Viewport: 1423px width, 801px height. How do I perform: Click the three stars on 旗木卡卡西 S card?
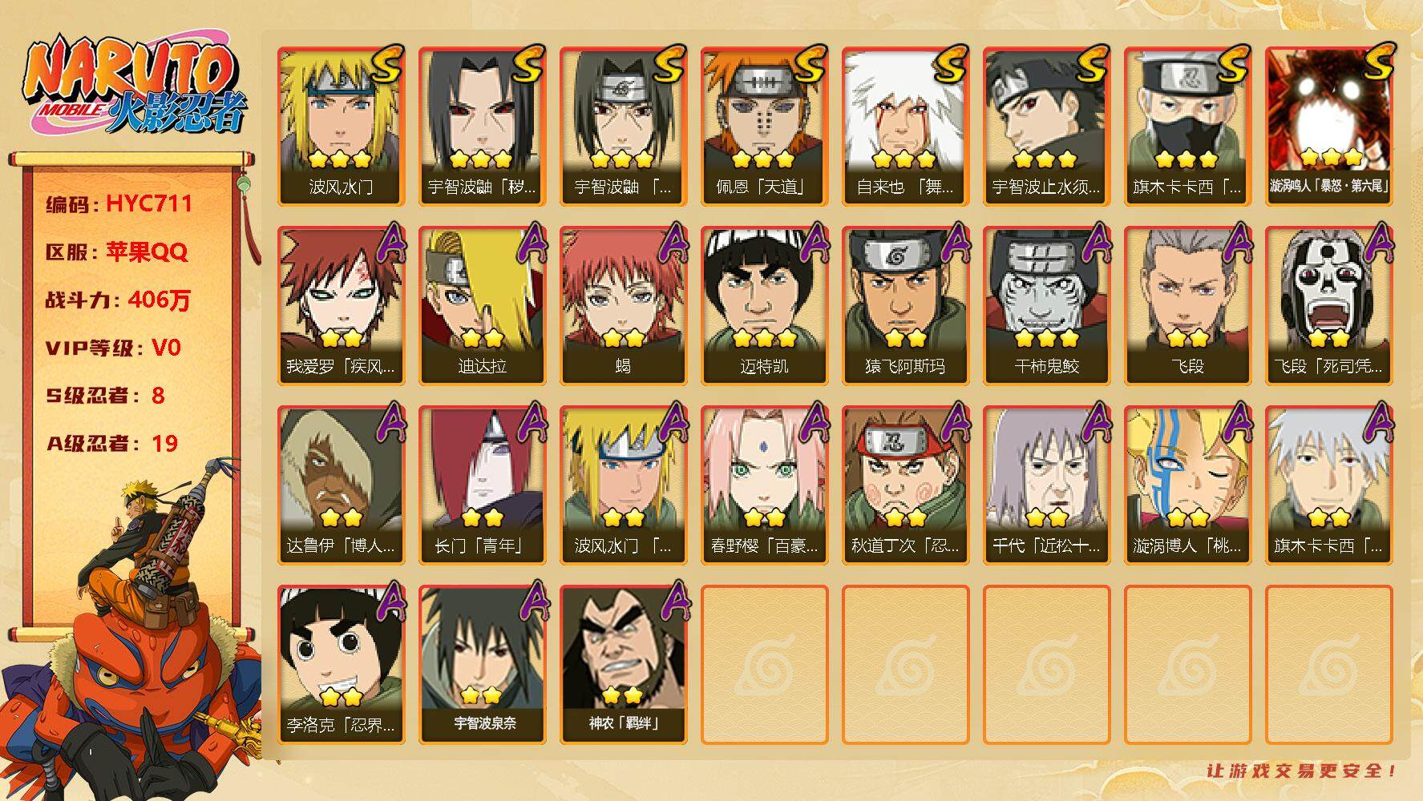[1187, 158]
